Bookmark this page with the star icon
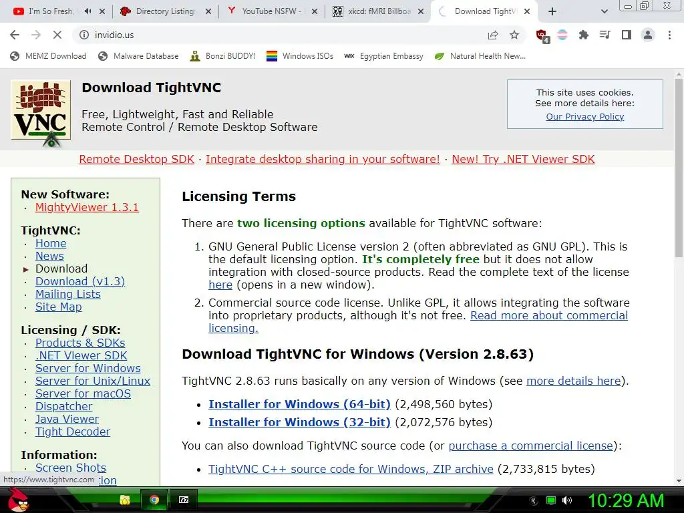 (x=514, y=35)
